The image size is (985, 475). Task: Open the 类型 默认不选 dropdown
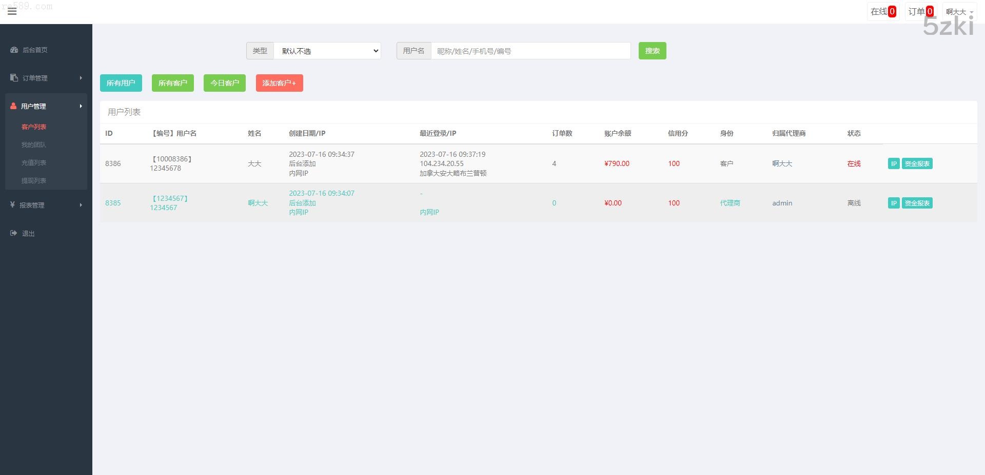coord(327,51)
